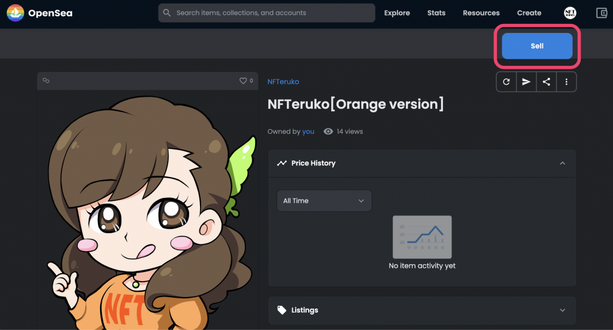Open the NFT profile avatar
Viewport: 613px width, 330px height.
570,13
